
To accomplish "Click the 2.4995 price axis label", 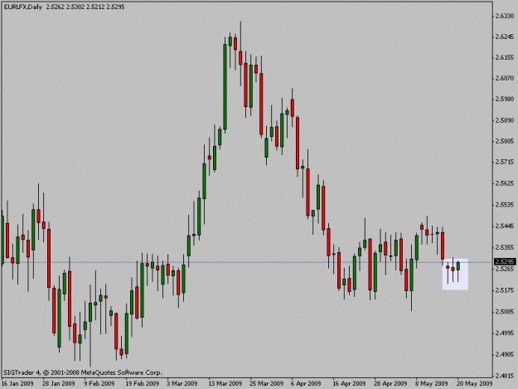I will (x=505, y=333).
